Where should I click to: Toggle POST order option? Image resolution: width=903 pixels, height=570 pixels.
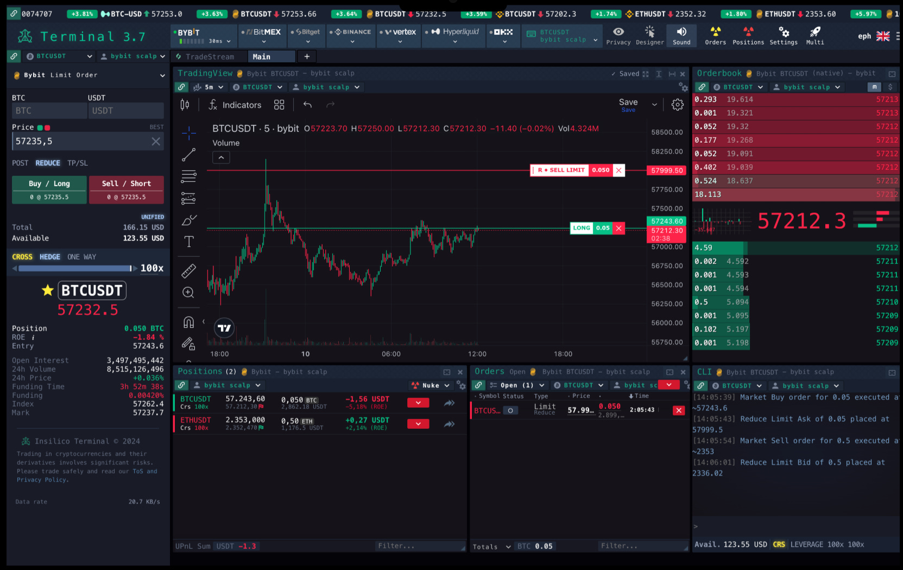(x=20, y=163)
